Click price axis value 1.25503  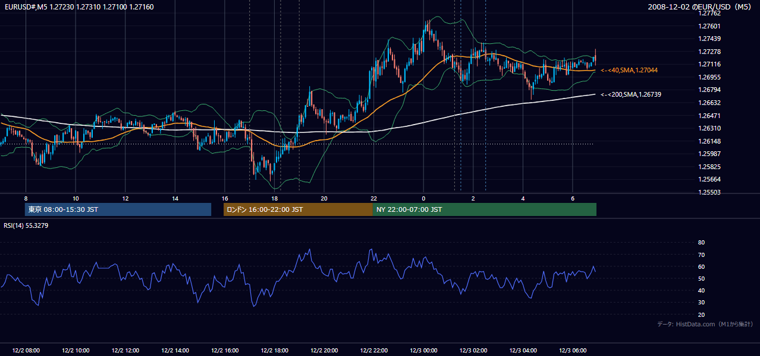point(710,192)
